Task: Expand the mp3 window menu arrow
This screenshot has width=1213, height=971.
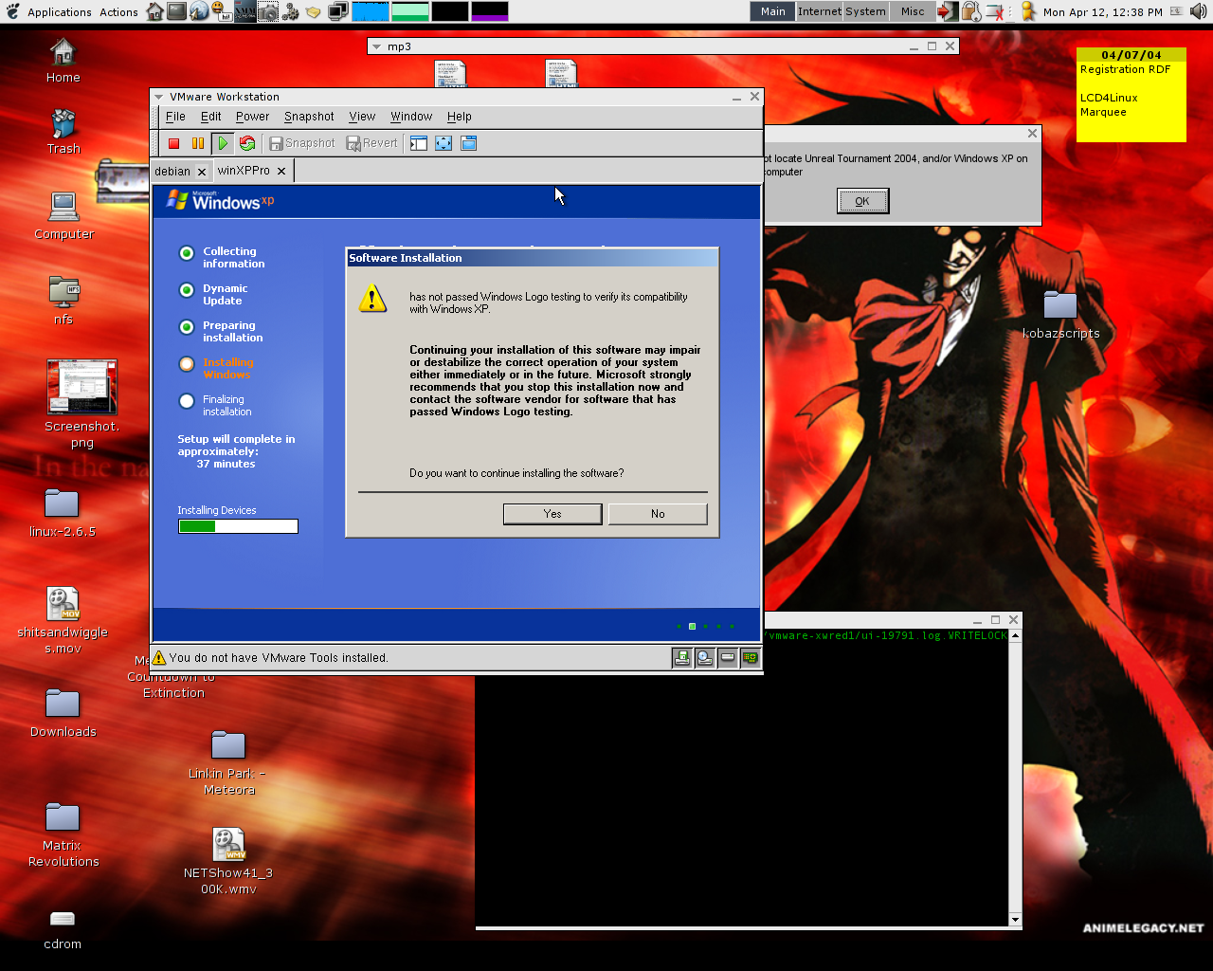Action: (x=376, y=46)
